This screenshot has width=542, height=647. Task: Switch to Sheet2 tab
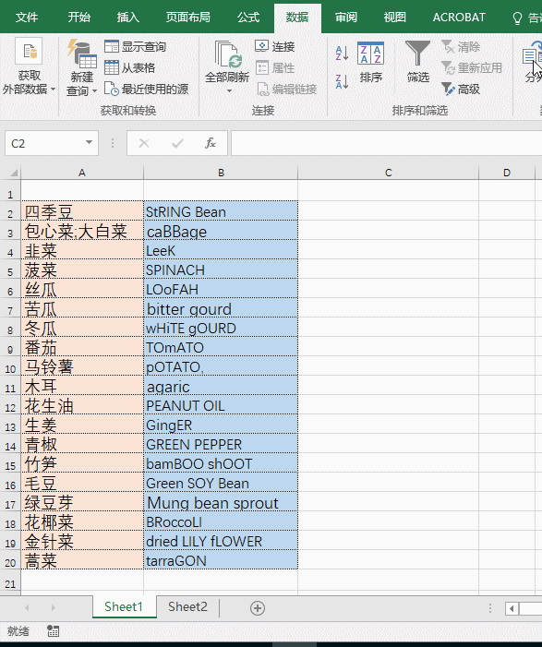pyautogui.click(x=187, y=606)
